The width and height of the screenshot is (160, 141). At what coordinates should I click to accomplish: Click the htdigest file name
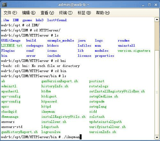(x=49, y=97)
